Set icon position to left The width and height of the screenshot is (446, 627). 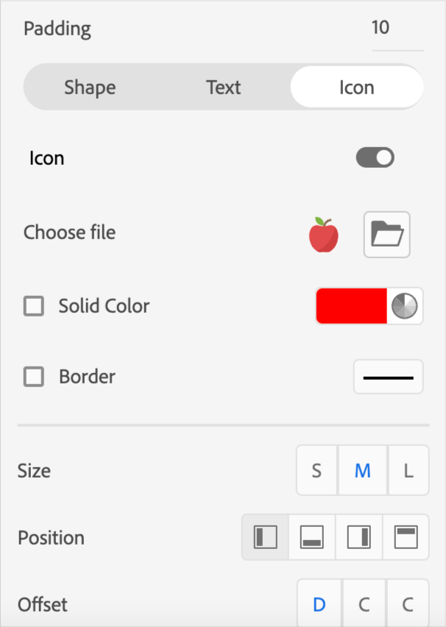click(266, 538)
